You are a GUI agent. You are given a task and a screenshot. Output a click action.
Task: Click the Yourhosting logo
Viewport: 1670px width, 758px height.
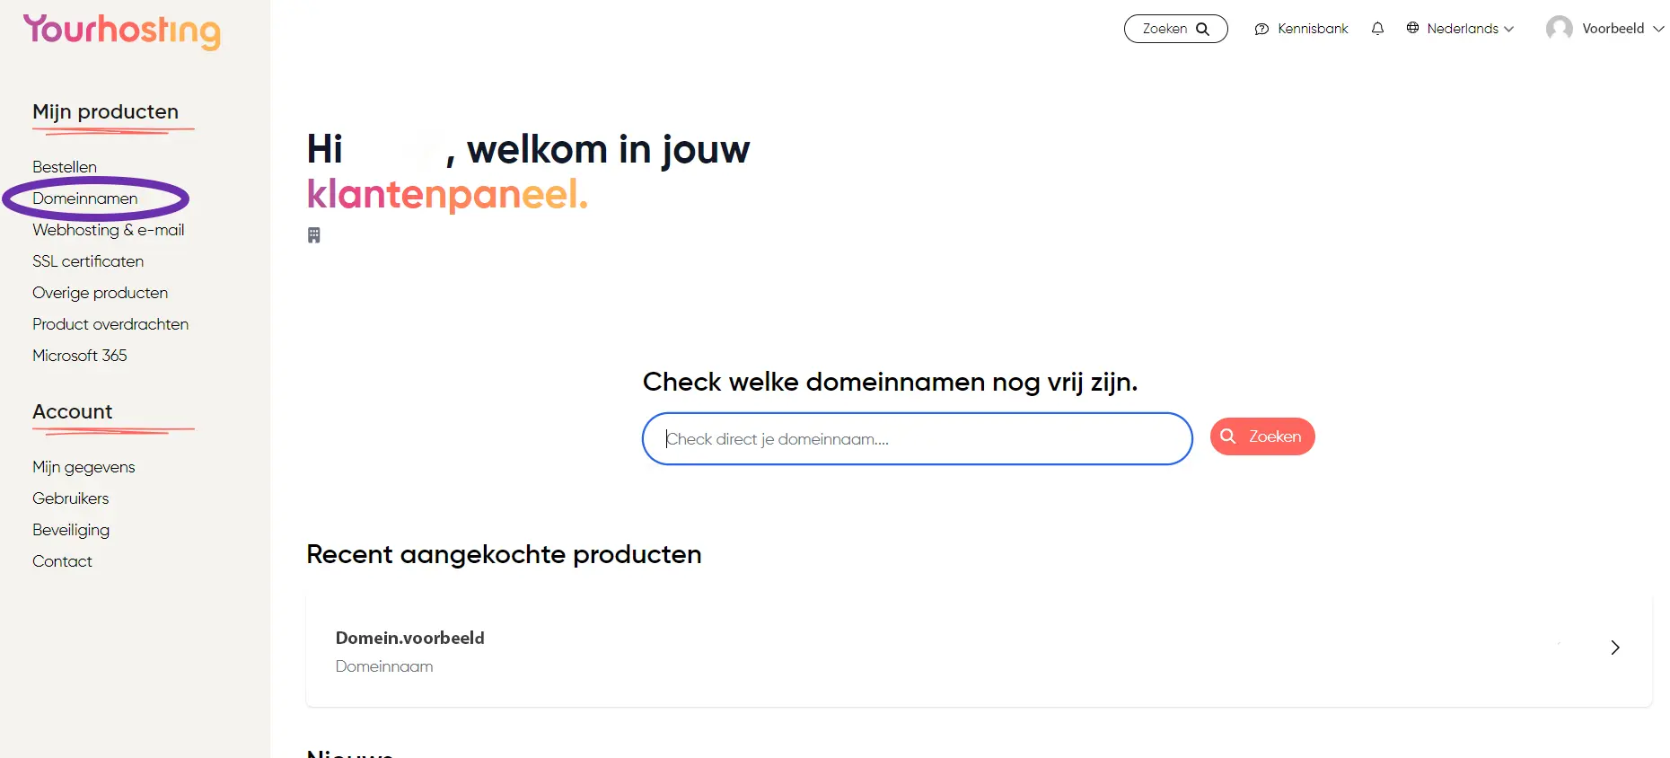click(x=122, y=31)
